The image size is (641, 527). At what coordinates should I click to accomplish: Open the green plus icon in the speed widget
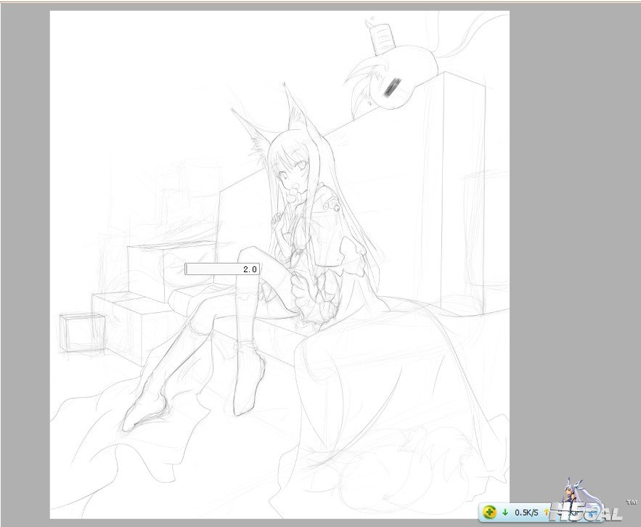click(x=489, y=512)
